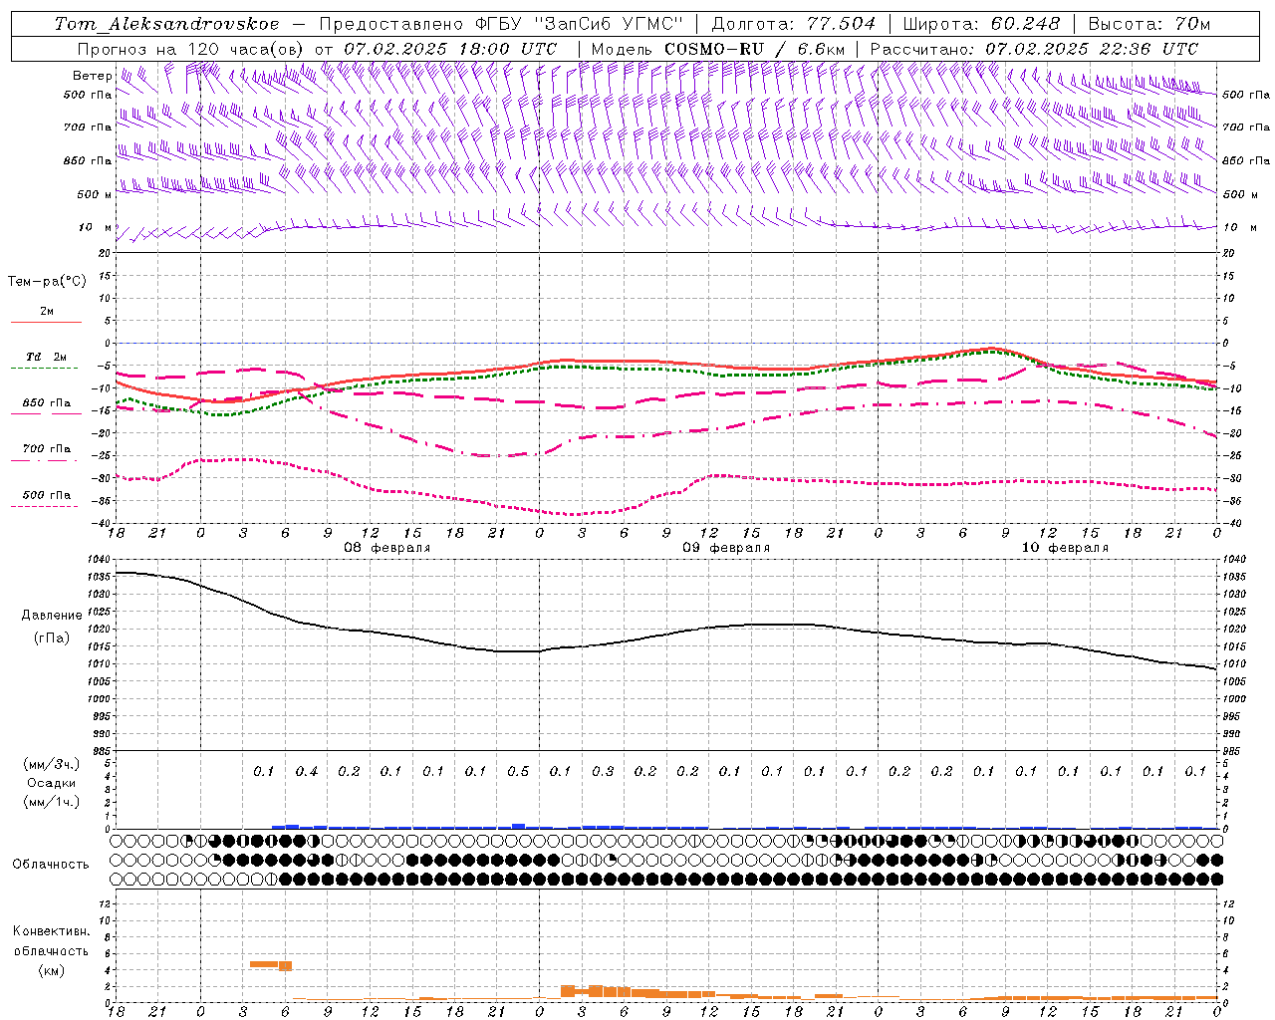Select the forecast start time 07.02.2025 18:00 UTC

[x=450, y=49]
